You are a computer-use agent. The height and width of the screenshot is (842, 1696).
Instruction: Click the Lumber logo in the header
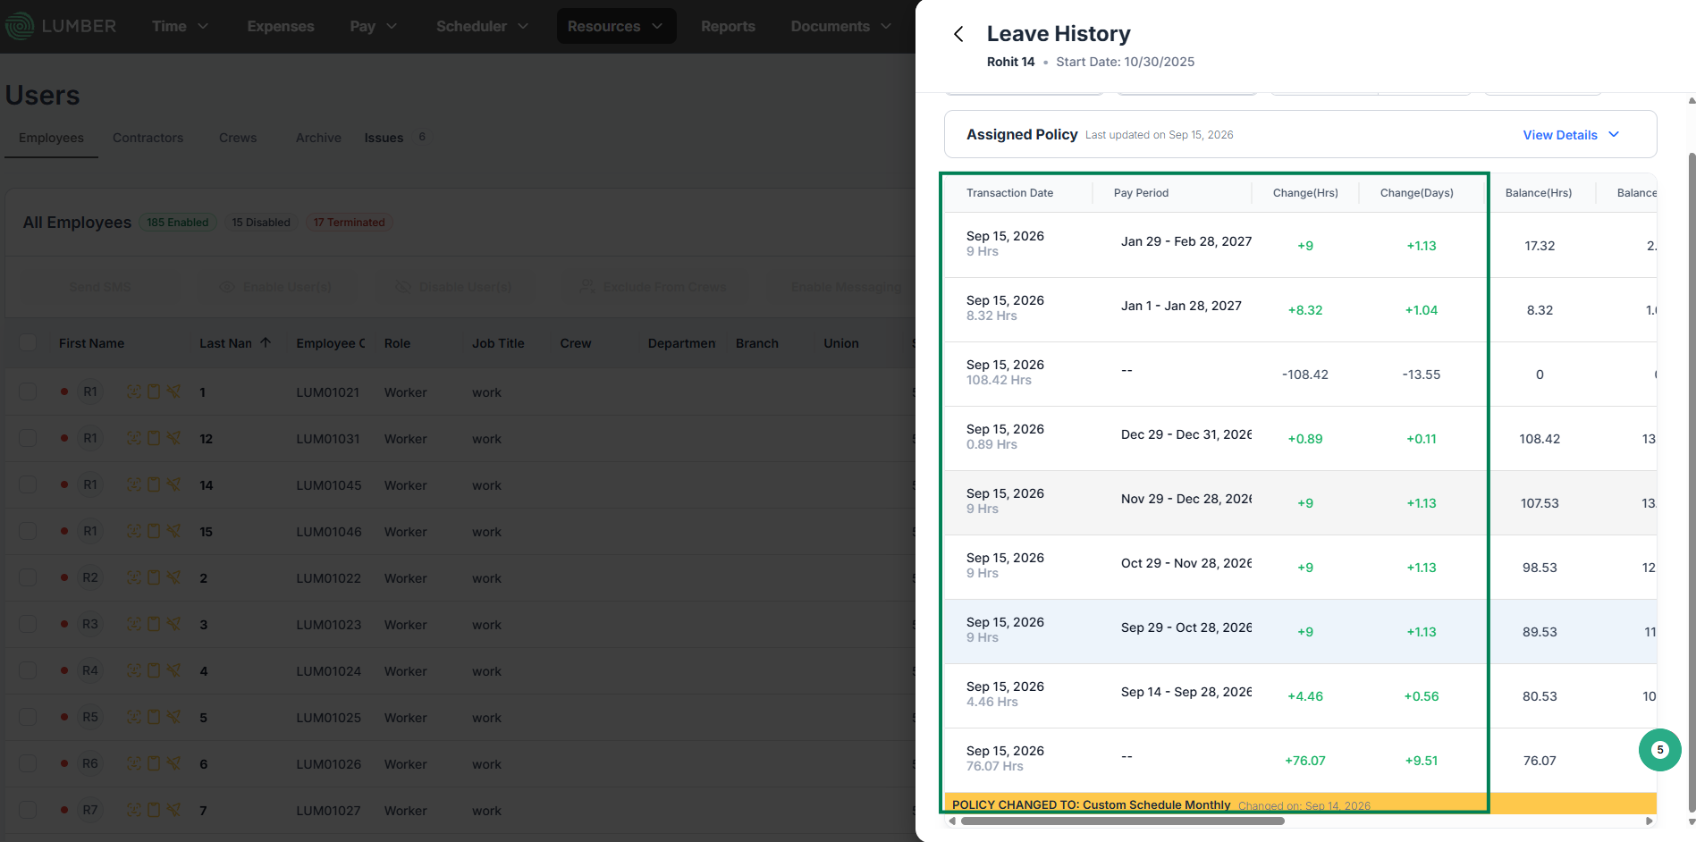coord(61,26)
